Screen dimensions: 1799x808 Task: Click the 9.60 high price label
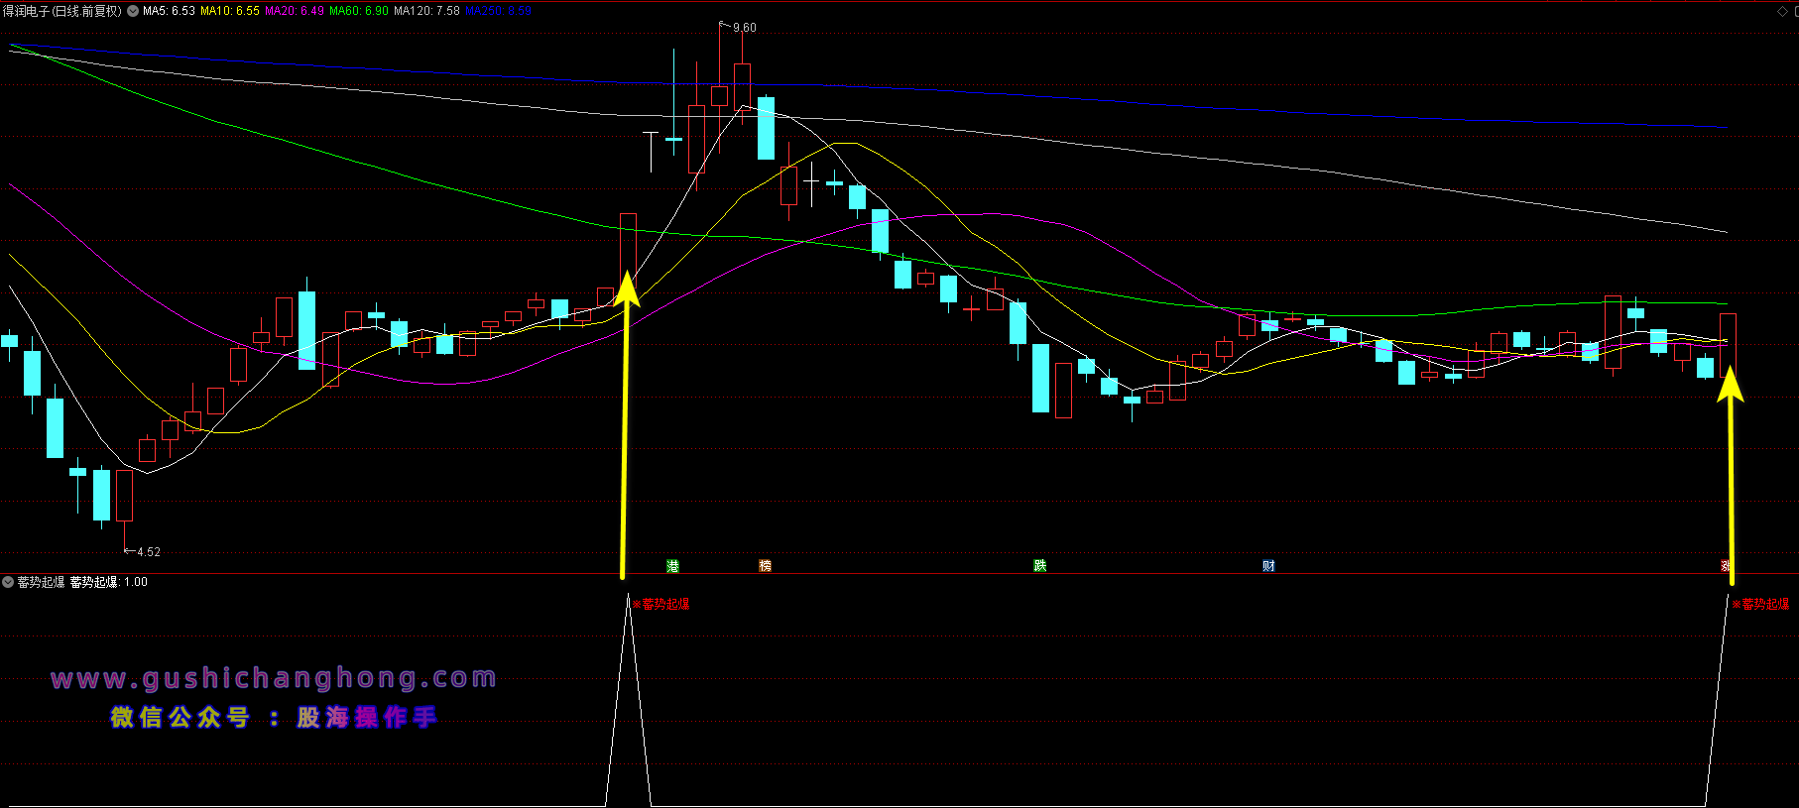click(x=744, y=28)
